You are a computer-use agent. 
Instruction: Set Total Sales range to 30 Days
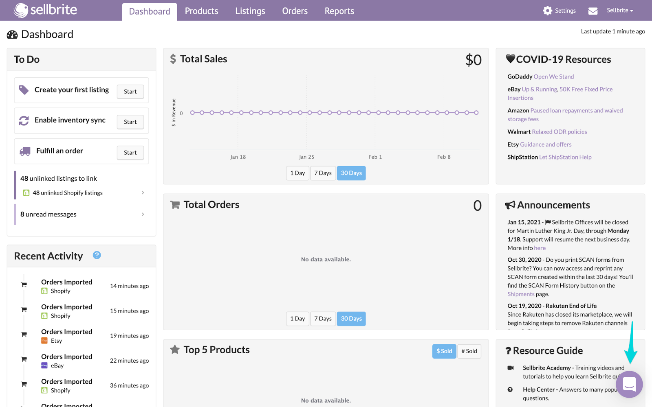[x=351, y=173]
